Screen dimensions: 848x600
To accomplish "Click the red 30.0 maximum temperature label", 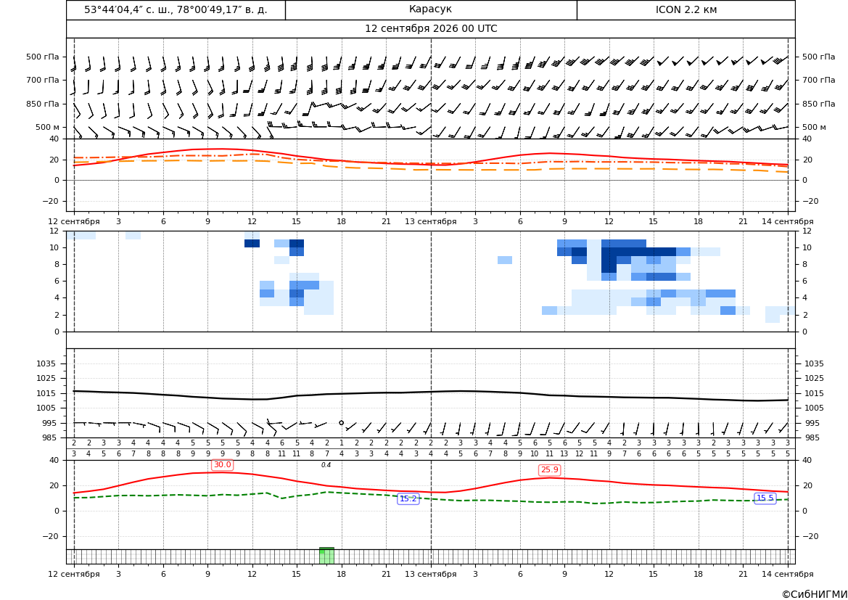I will click(x=222, y=465).
